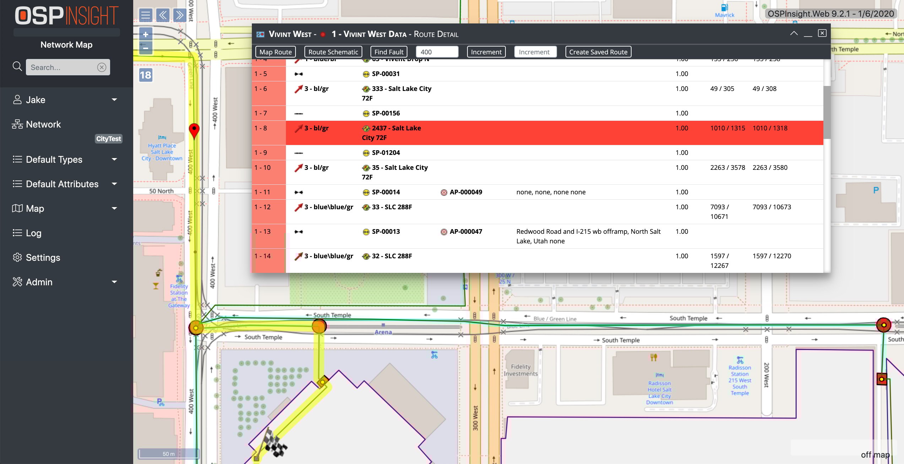
Task: Click the fault distance field containing 400
Action: [x=437, y=52]
